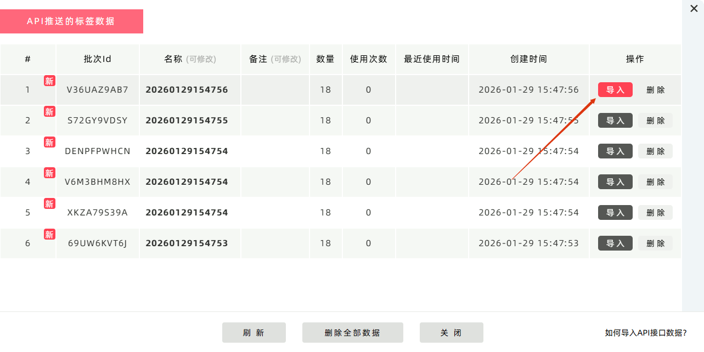Close the dialog with the X icon
The width and height of the screenshot is (704, 352).
pyautogui.click(x=694, y=8)
